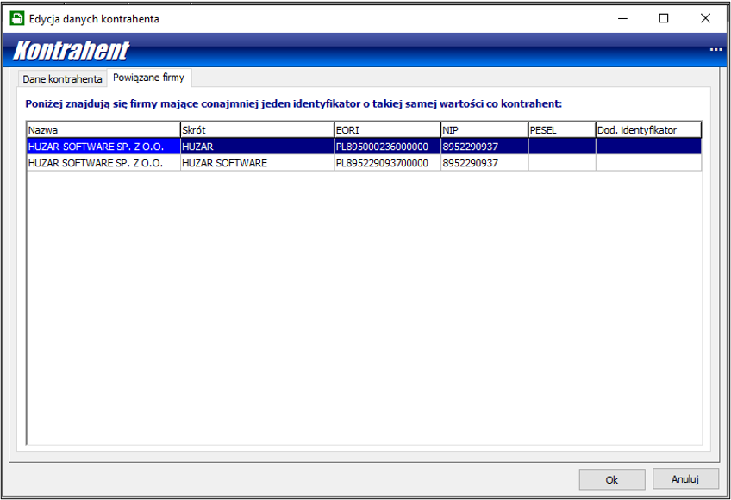Click the NIP column header

click(x=484, y=130)
